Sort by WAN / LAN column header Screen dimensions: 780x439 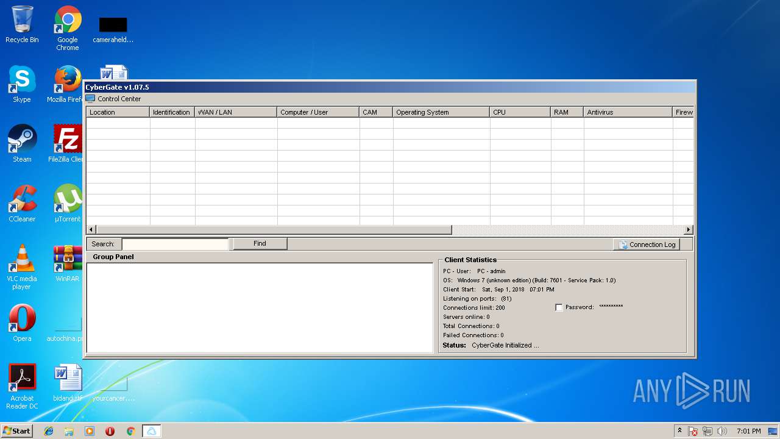pos(236,112)
